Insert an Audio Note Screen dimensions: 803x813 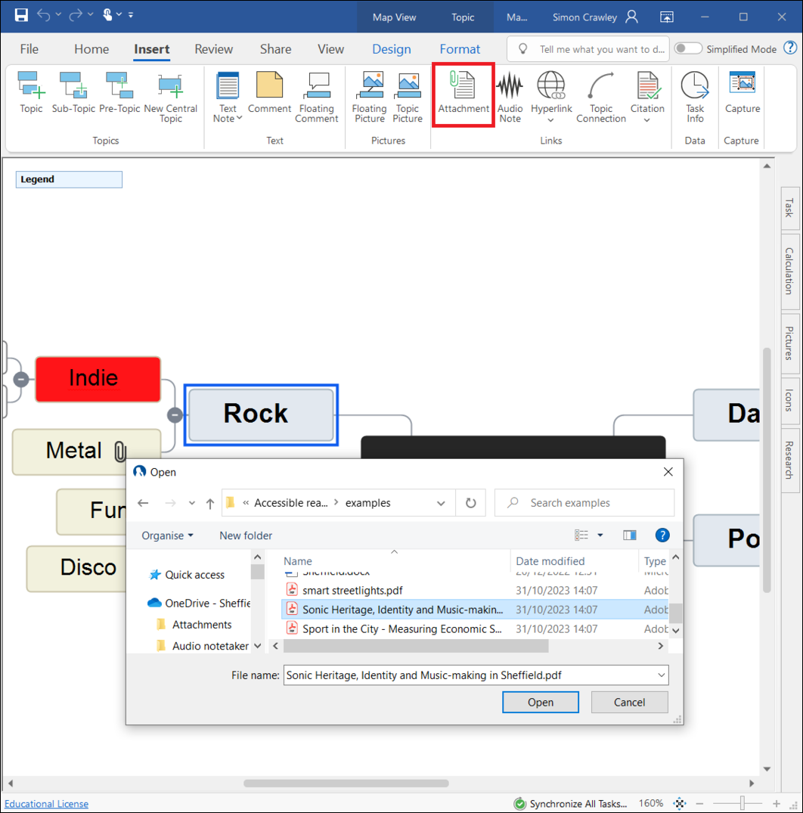[510, 87]
